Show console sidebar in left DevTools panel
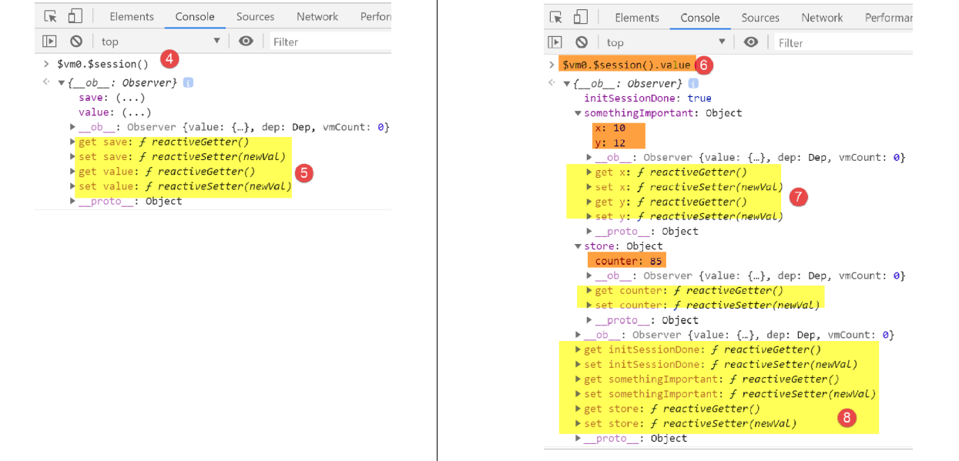 coord(49,42)
